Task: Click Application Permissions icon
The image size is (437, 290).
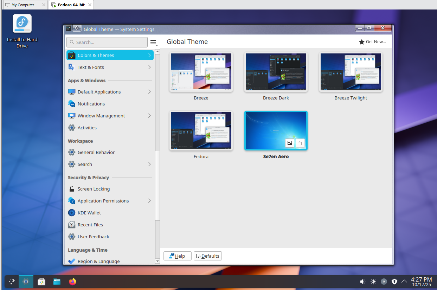Action: [72, 201]
